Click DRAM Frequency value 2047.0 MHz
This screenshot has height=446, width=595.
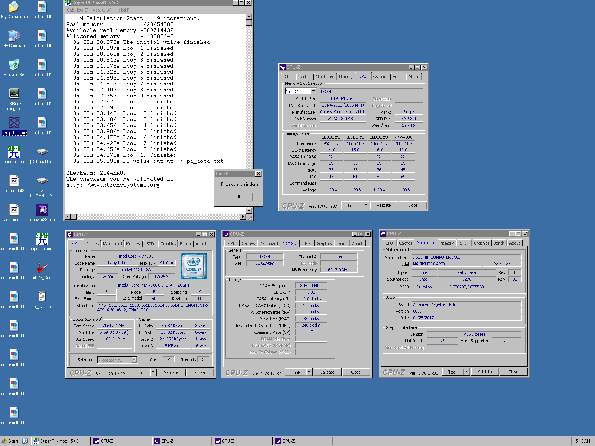click(x=311, y=285)
